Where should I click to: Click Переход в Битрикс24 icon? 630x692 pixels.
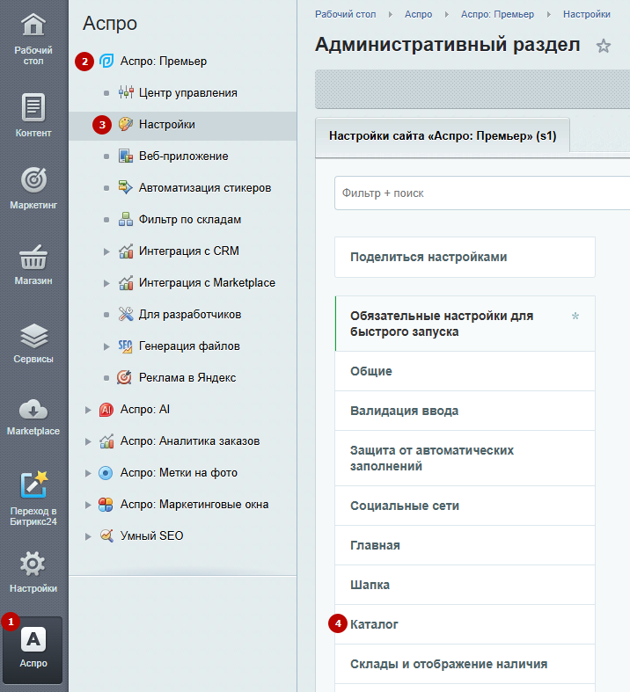click(33, 484)
